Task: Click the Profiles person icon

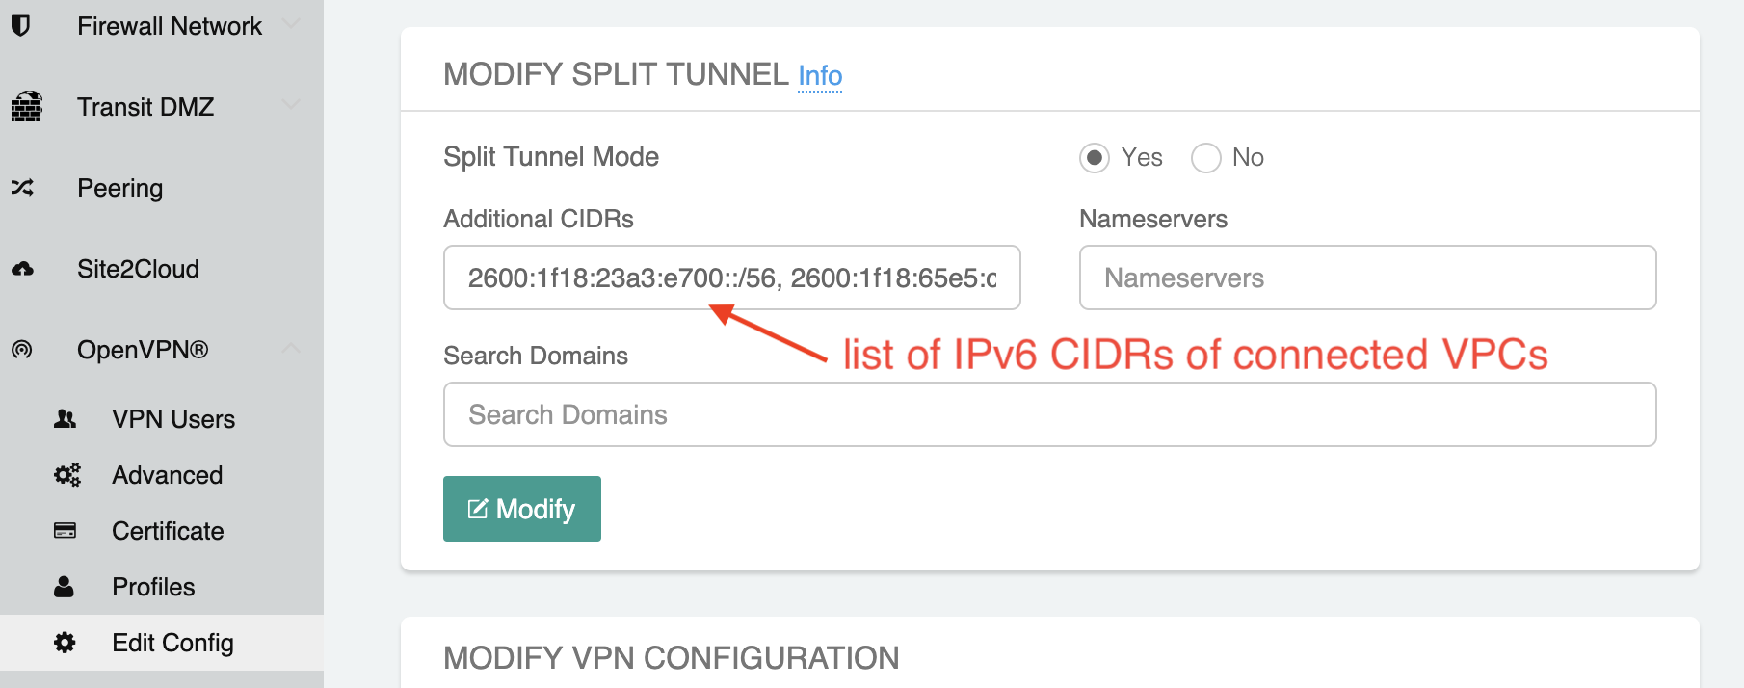Action: coord(66,586)
